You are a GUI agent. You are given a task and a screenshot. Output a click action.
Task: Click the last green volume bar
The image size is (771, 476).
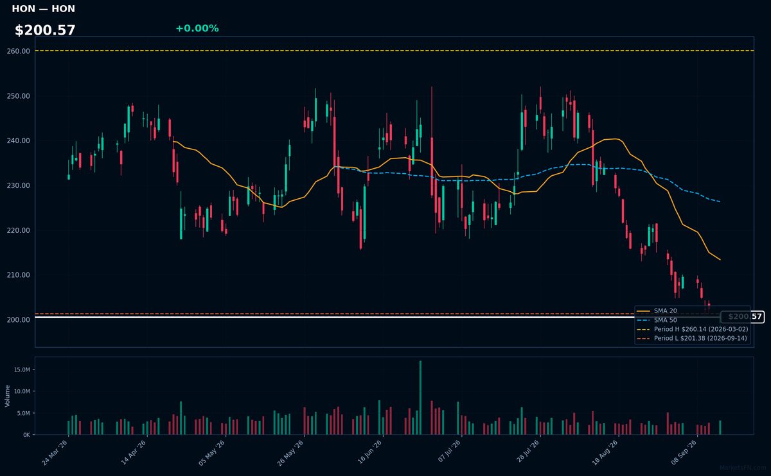coord(720,428)
